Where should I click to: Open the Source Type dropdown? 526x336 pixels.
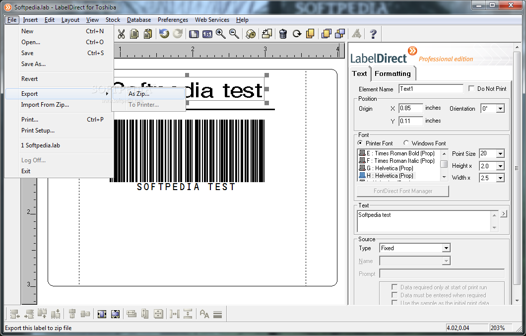click(446, 248)
